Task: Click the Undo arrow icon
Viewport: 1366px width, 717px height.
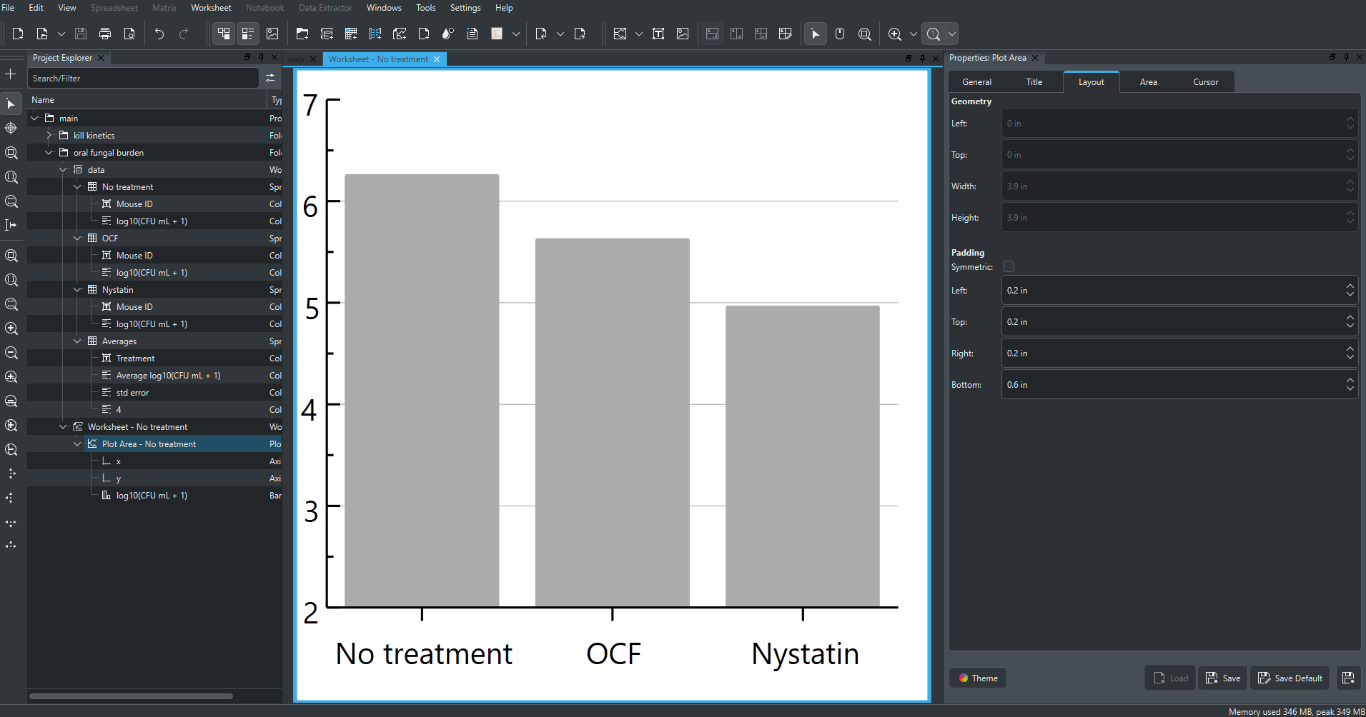Action: pos(159,34)
